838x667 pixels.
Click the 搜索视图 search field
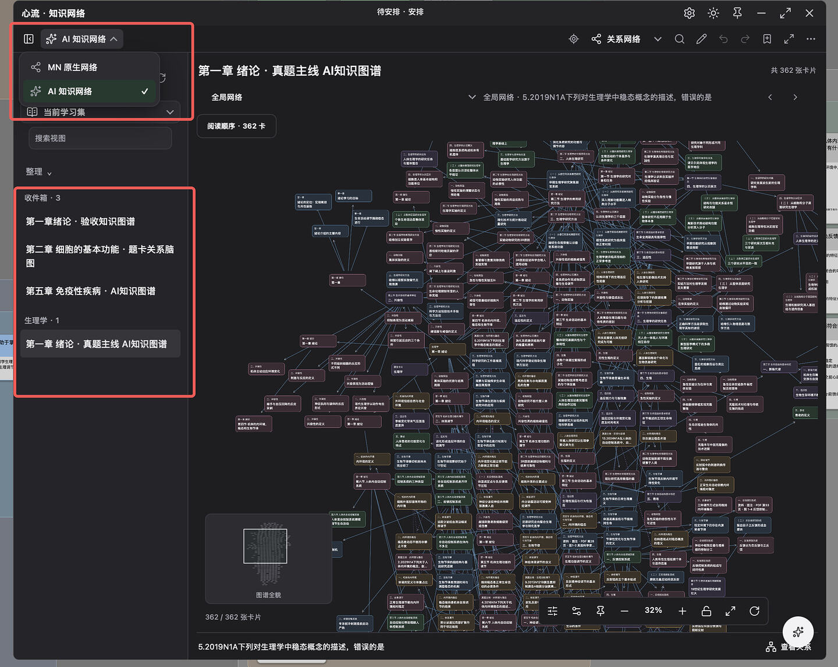pos(100,139)
